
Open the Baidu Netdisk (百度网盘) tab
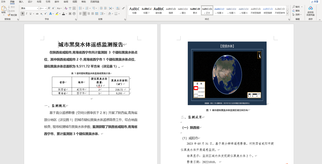95,2
